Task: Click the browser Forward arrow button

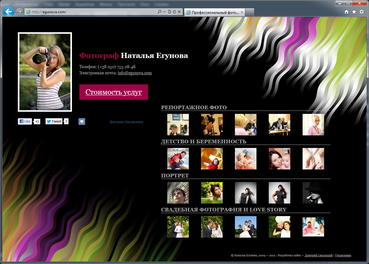Action: click(x=19, y=12)
